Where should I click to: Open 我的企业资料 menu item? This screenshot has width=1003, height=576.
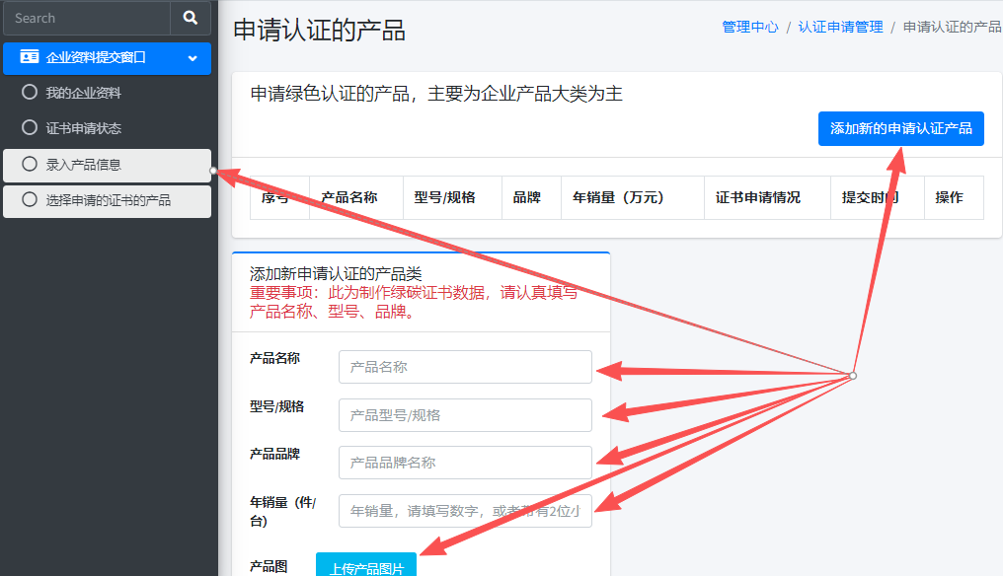click(x=107, y=93)
